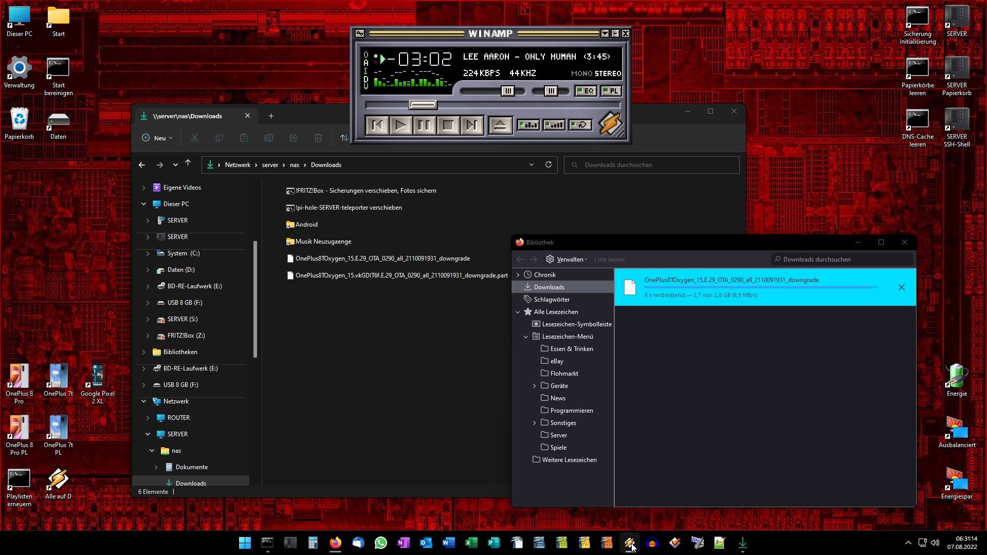Cancel the OnePlus8T download in Bibliothek
987x555 pixels.
coord(901,287)
